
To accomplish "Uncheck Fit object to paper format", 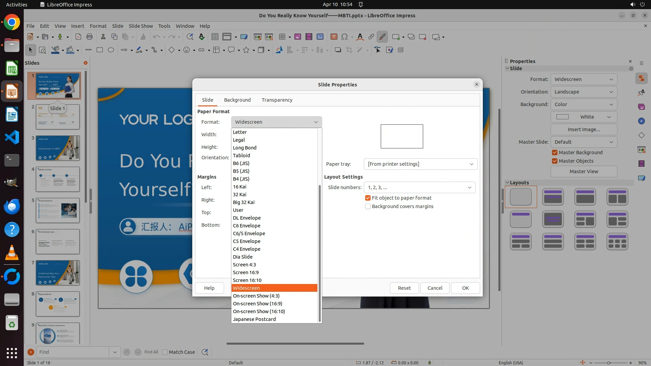I will [x=368, y=198].
